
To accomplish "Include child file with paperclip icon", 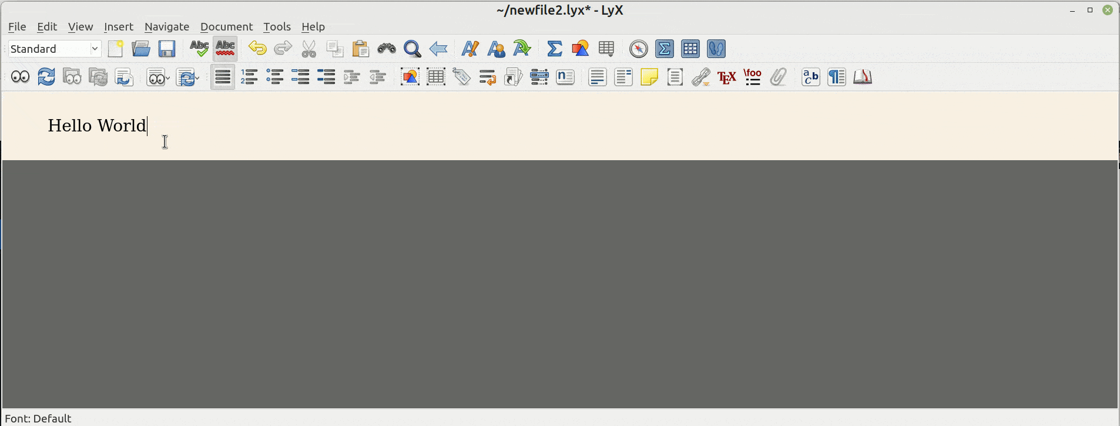I will coord(779,77).
